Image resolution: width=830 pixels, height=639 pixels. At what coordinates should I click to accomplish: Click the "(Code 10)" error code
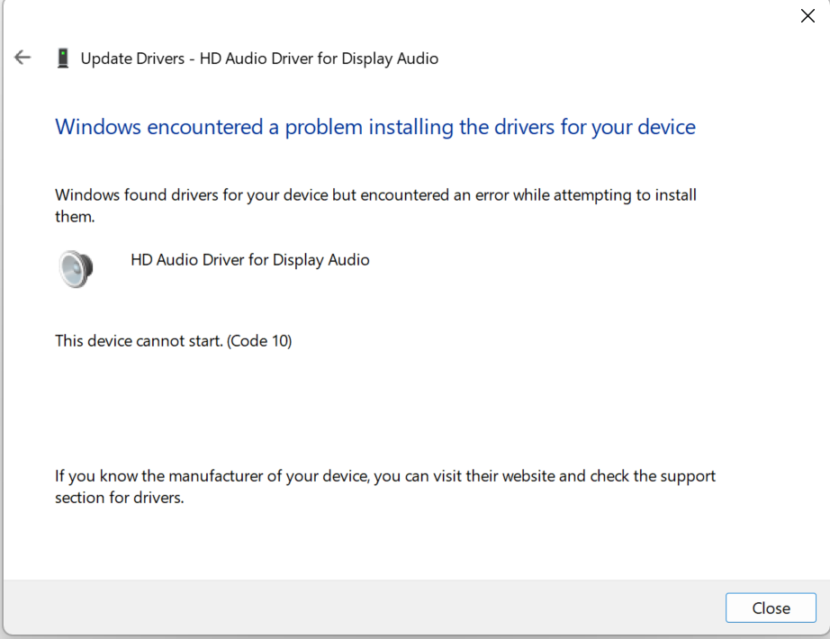point(260,341)
